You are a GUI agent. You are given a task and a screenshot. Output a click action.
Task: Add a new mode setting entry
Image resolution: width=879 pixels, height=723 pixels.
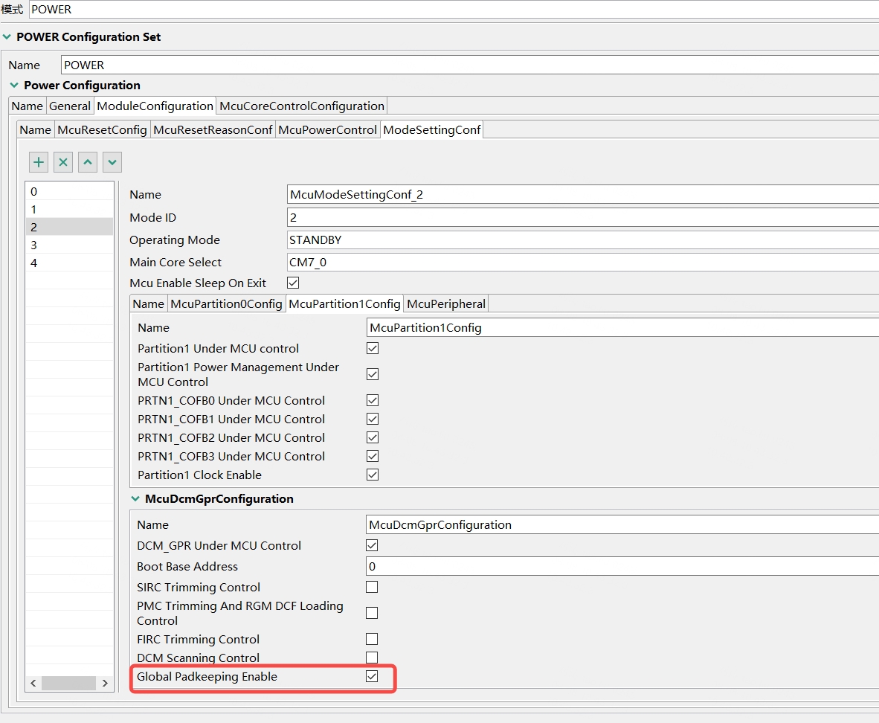click(x=38, y=161)
